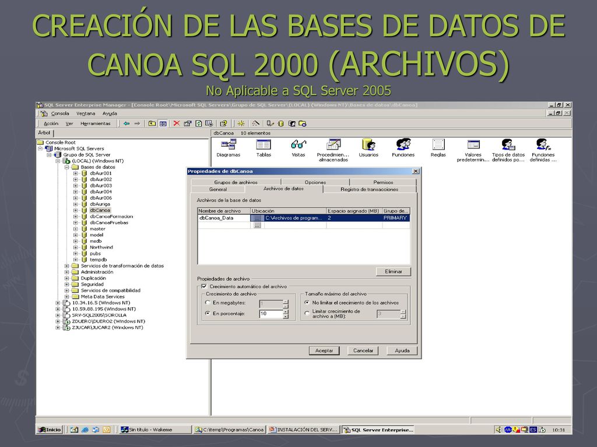597x447 pixels.
Task: Switch to the Permisos tab
Action: 383,182
